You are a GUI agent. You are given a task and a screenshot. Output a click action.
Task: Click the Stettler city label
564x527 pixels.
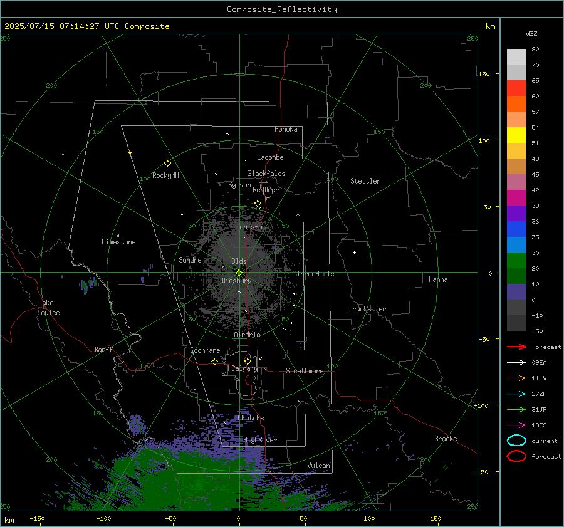click(365, 181)
